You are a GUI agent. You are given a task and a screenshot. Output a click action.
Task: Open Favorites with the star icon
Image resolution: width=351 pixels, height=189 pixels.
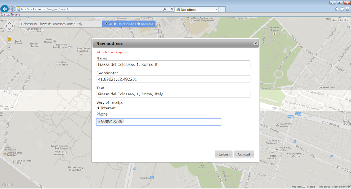[x=342, y=9]
